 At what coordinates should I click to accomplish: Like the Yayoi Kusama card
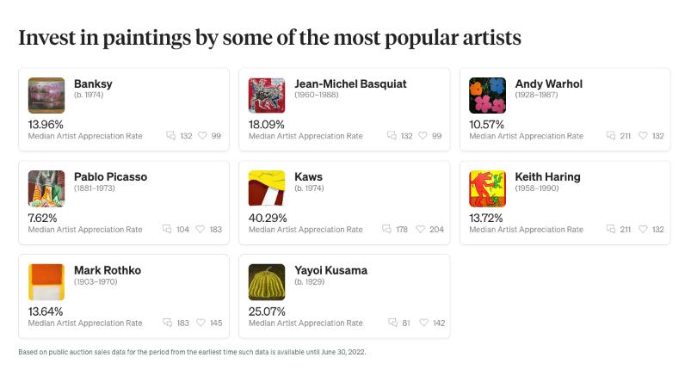click(x=420, y=324)
